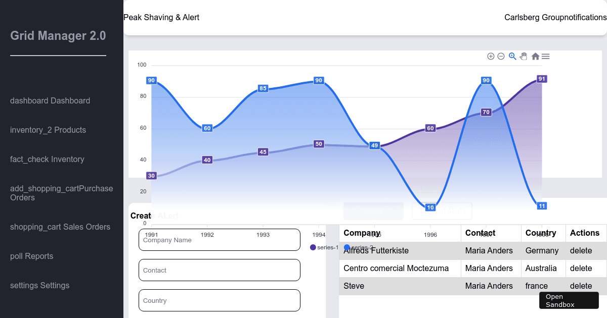
Task: Open the Settings sidebar entry
Action: [39, 285]
